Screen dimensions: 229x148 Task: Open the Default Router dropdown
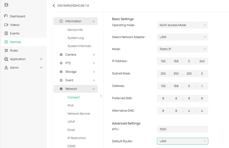(182, 141)
